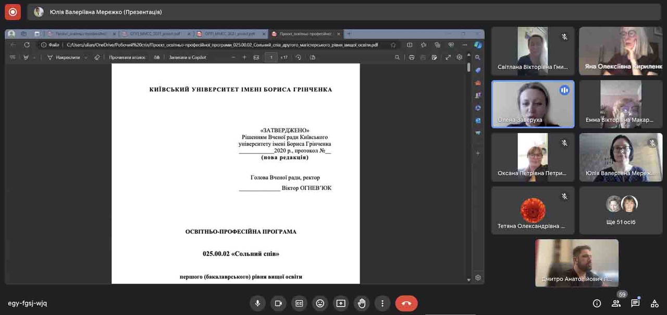
Task: Leave the call with the red button
Action: tap(406, 303)
